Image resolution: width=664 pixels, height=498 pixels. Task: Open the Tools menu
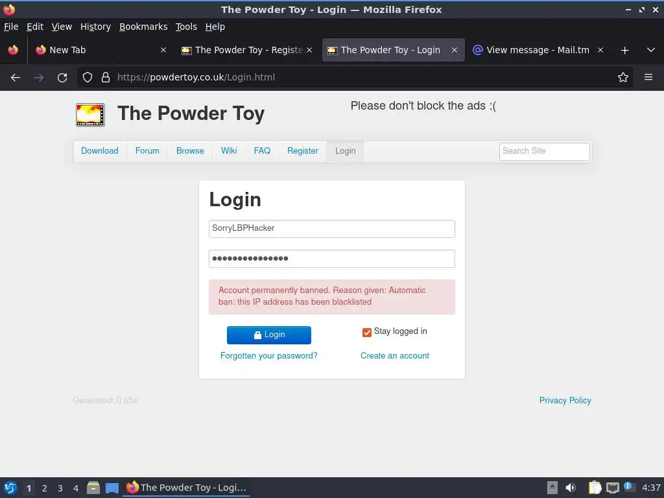click(186, 27)
